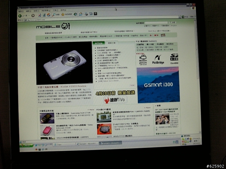The height and width of the screenshot is (169, 226).
Task: Open the 說明(H) menu
Action: (64, 10)
